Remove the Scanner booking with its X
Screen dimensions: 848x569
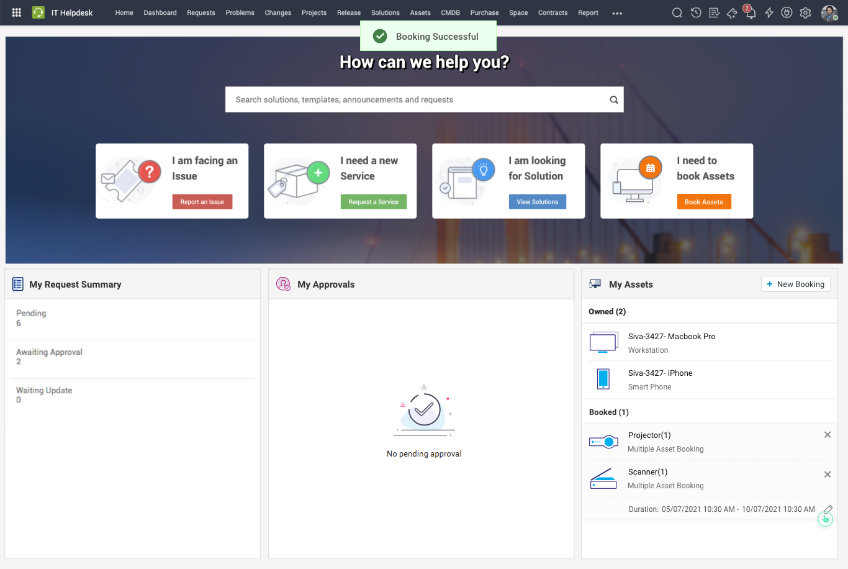828,474
